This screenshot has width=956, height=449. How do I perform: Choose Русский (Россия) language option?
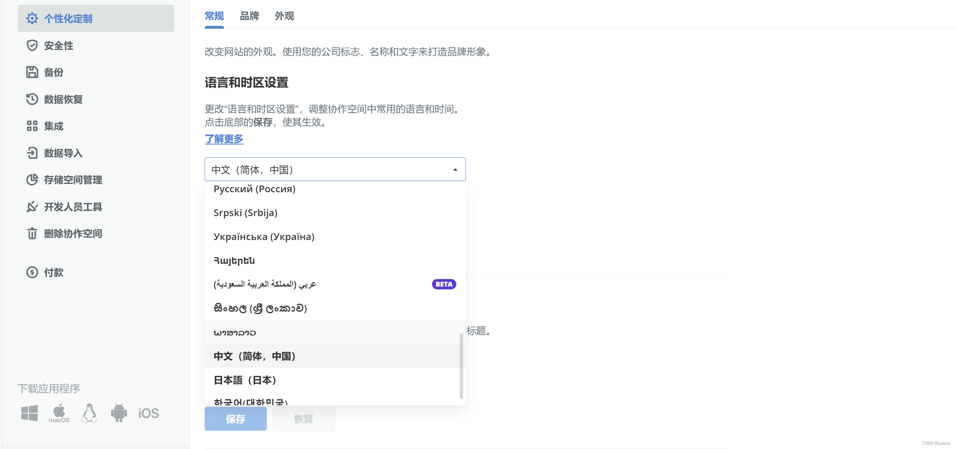(335, 189)
